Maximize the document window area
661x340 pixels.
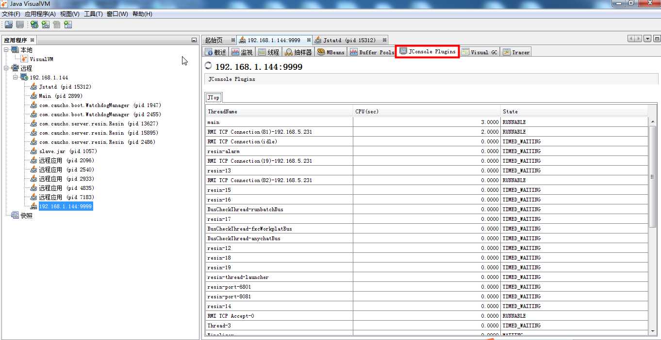pyautogui.click(x=657, y=39)
